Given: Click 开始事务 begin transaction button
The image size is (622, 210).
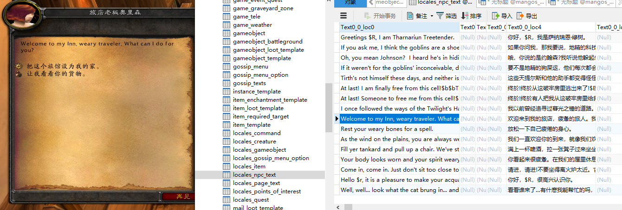Looking at the screenshot, I should tap(379, 16).
